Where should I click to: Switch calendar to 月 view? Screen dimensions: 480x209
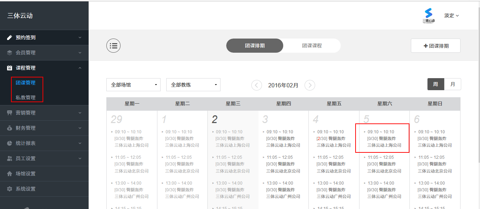pyautogui.click(x=452, y=84)
